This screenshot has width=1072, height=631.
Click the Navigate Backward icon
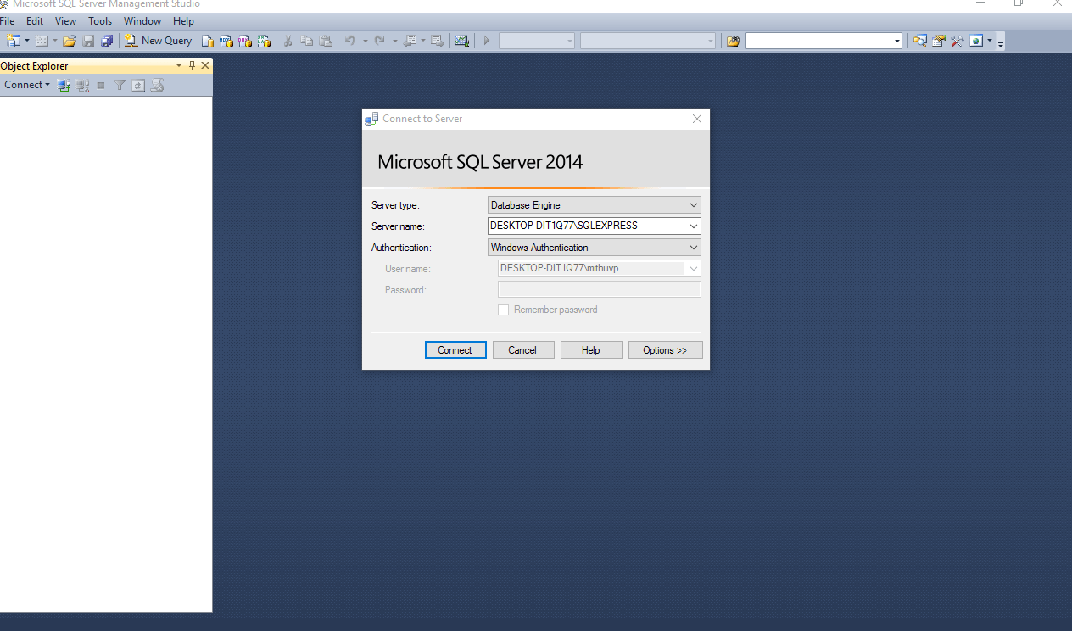pos(410,41)
